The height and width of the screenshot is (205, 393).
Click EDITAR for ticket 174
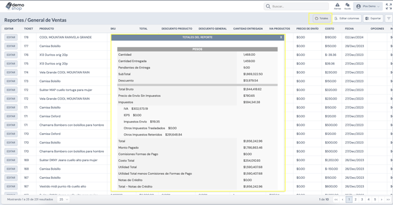click(11, 72)
